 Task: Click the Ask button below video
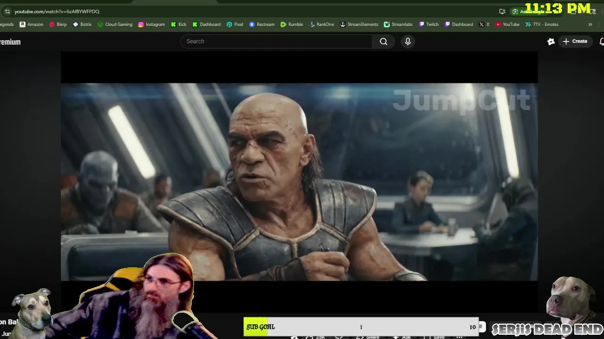402,337
